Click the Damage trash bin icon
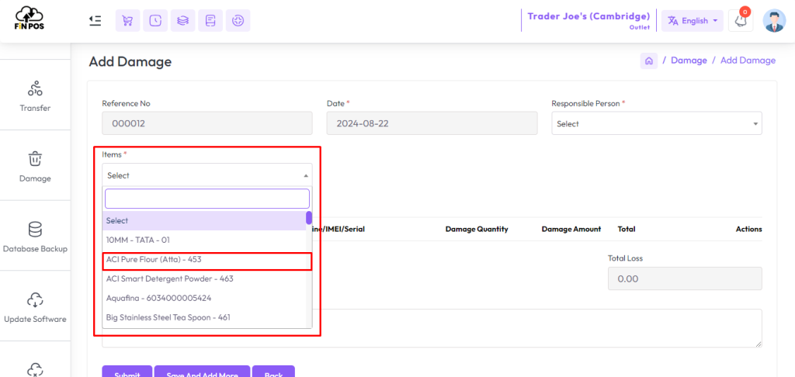Image resolution: width=795 pixels, height=377 pixels. click(x=35, y=158)
